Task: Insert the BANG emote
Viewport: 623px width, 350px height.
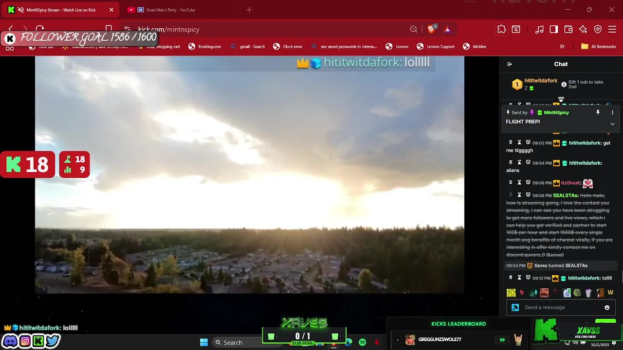Action: tap(511, 293)
